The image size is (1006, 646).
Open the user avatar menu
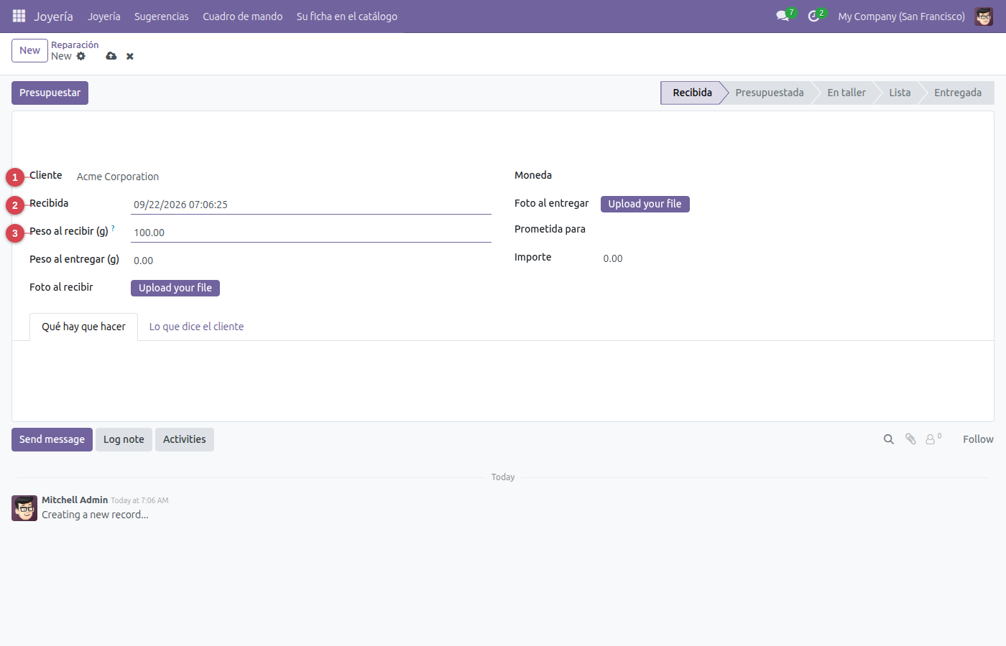pos(984,16)
